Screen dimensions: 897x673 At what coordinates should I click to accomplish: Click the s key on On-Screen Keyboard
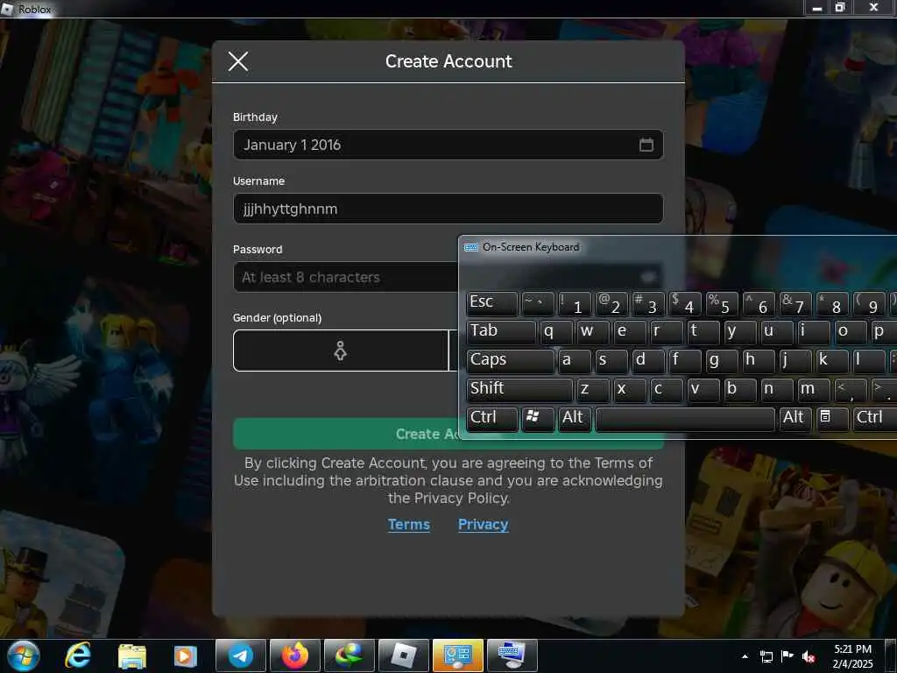(611, 361)
